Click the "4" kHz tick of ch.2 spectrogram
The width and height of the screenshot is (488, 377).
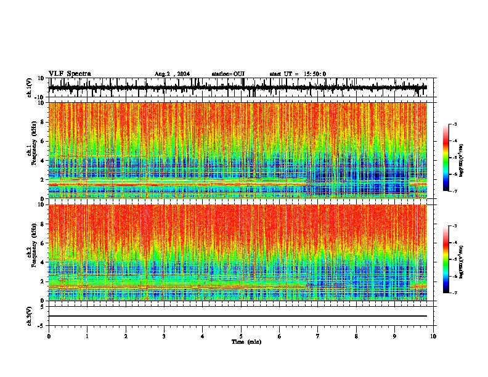pos(43,262)
